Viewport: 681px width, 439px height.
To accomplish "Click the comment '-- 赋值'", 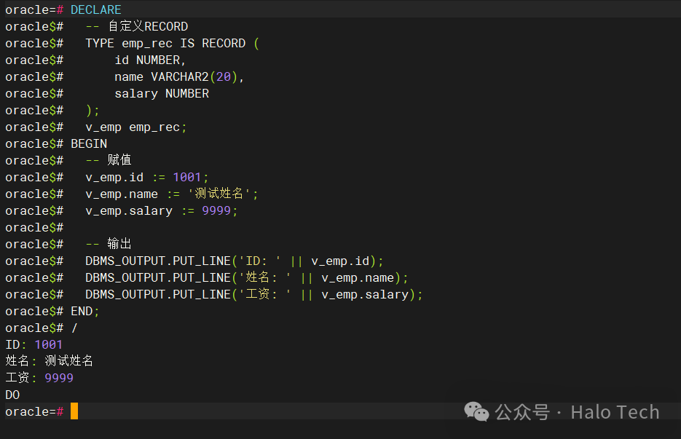I will 109,160.
